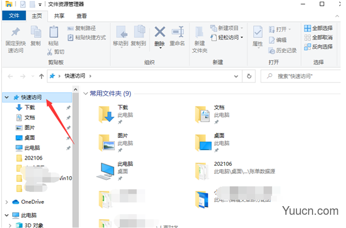The width and height of the screenshot is (346, 228).
Task: Click Select All in ribbon
Action: pyautogui.click(x=318, y=28)
